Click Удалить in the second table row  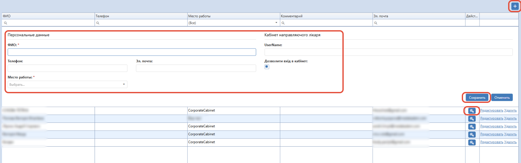510,119
